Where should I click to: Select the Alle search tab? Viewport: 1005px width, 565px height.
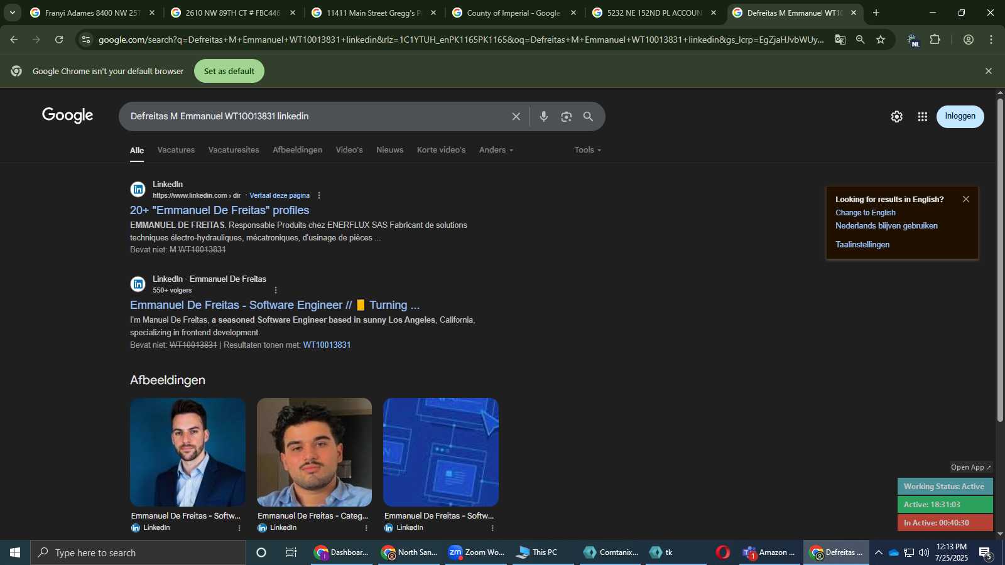tap(137, 151)
